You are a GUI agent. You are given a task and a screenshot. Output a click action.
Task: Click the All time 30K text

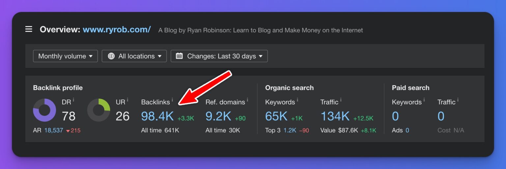(223, 130)
